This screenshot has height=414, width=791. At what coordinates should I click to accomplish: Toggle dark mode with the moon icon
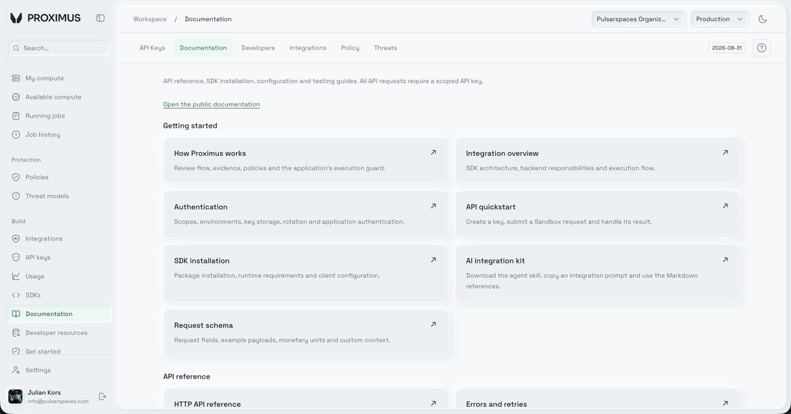coord(763,19)
